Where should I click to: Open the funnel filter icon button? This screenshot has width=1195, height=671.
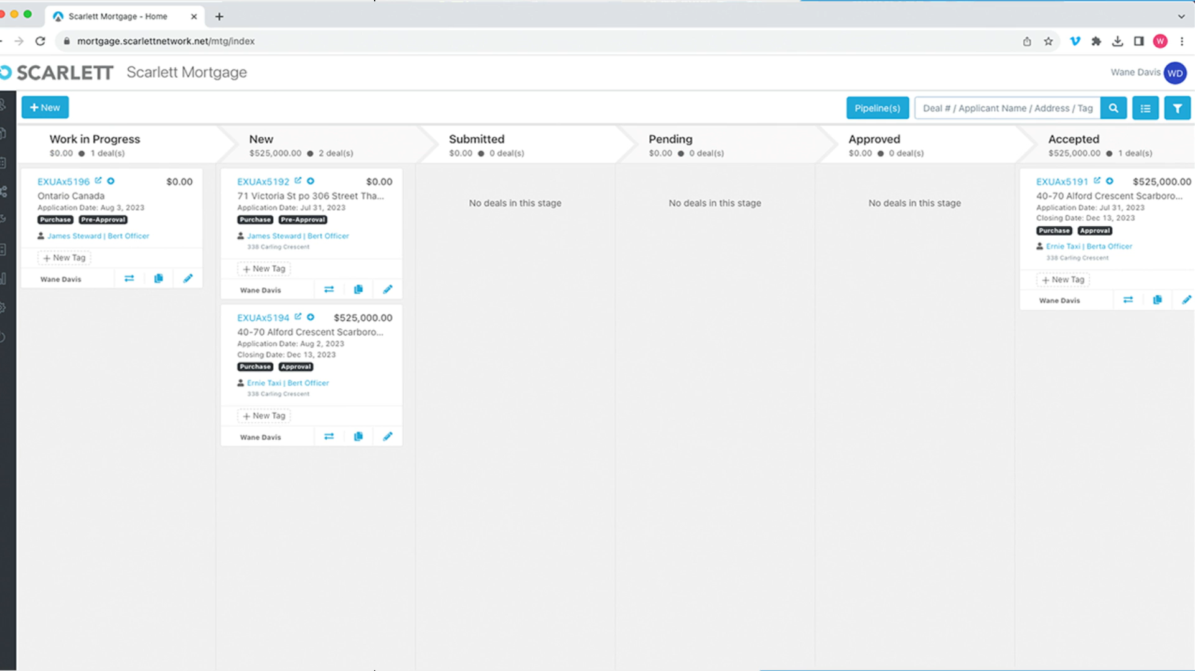[1177, 108]
